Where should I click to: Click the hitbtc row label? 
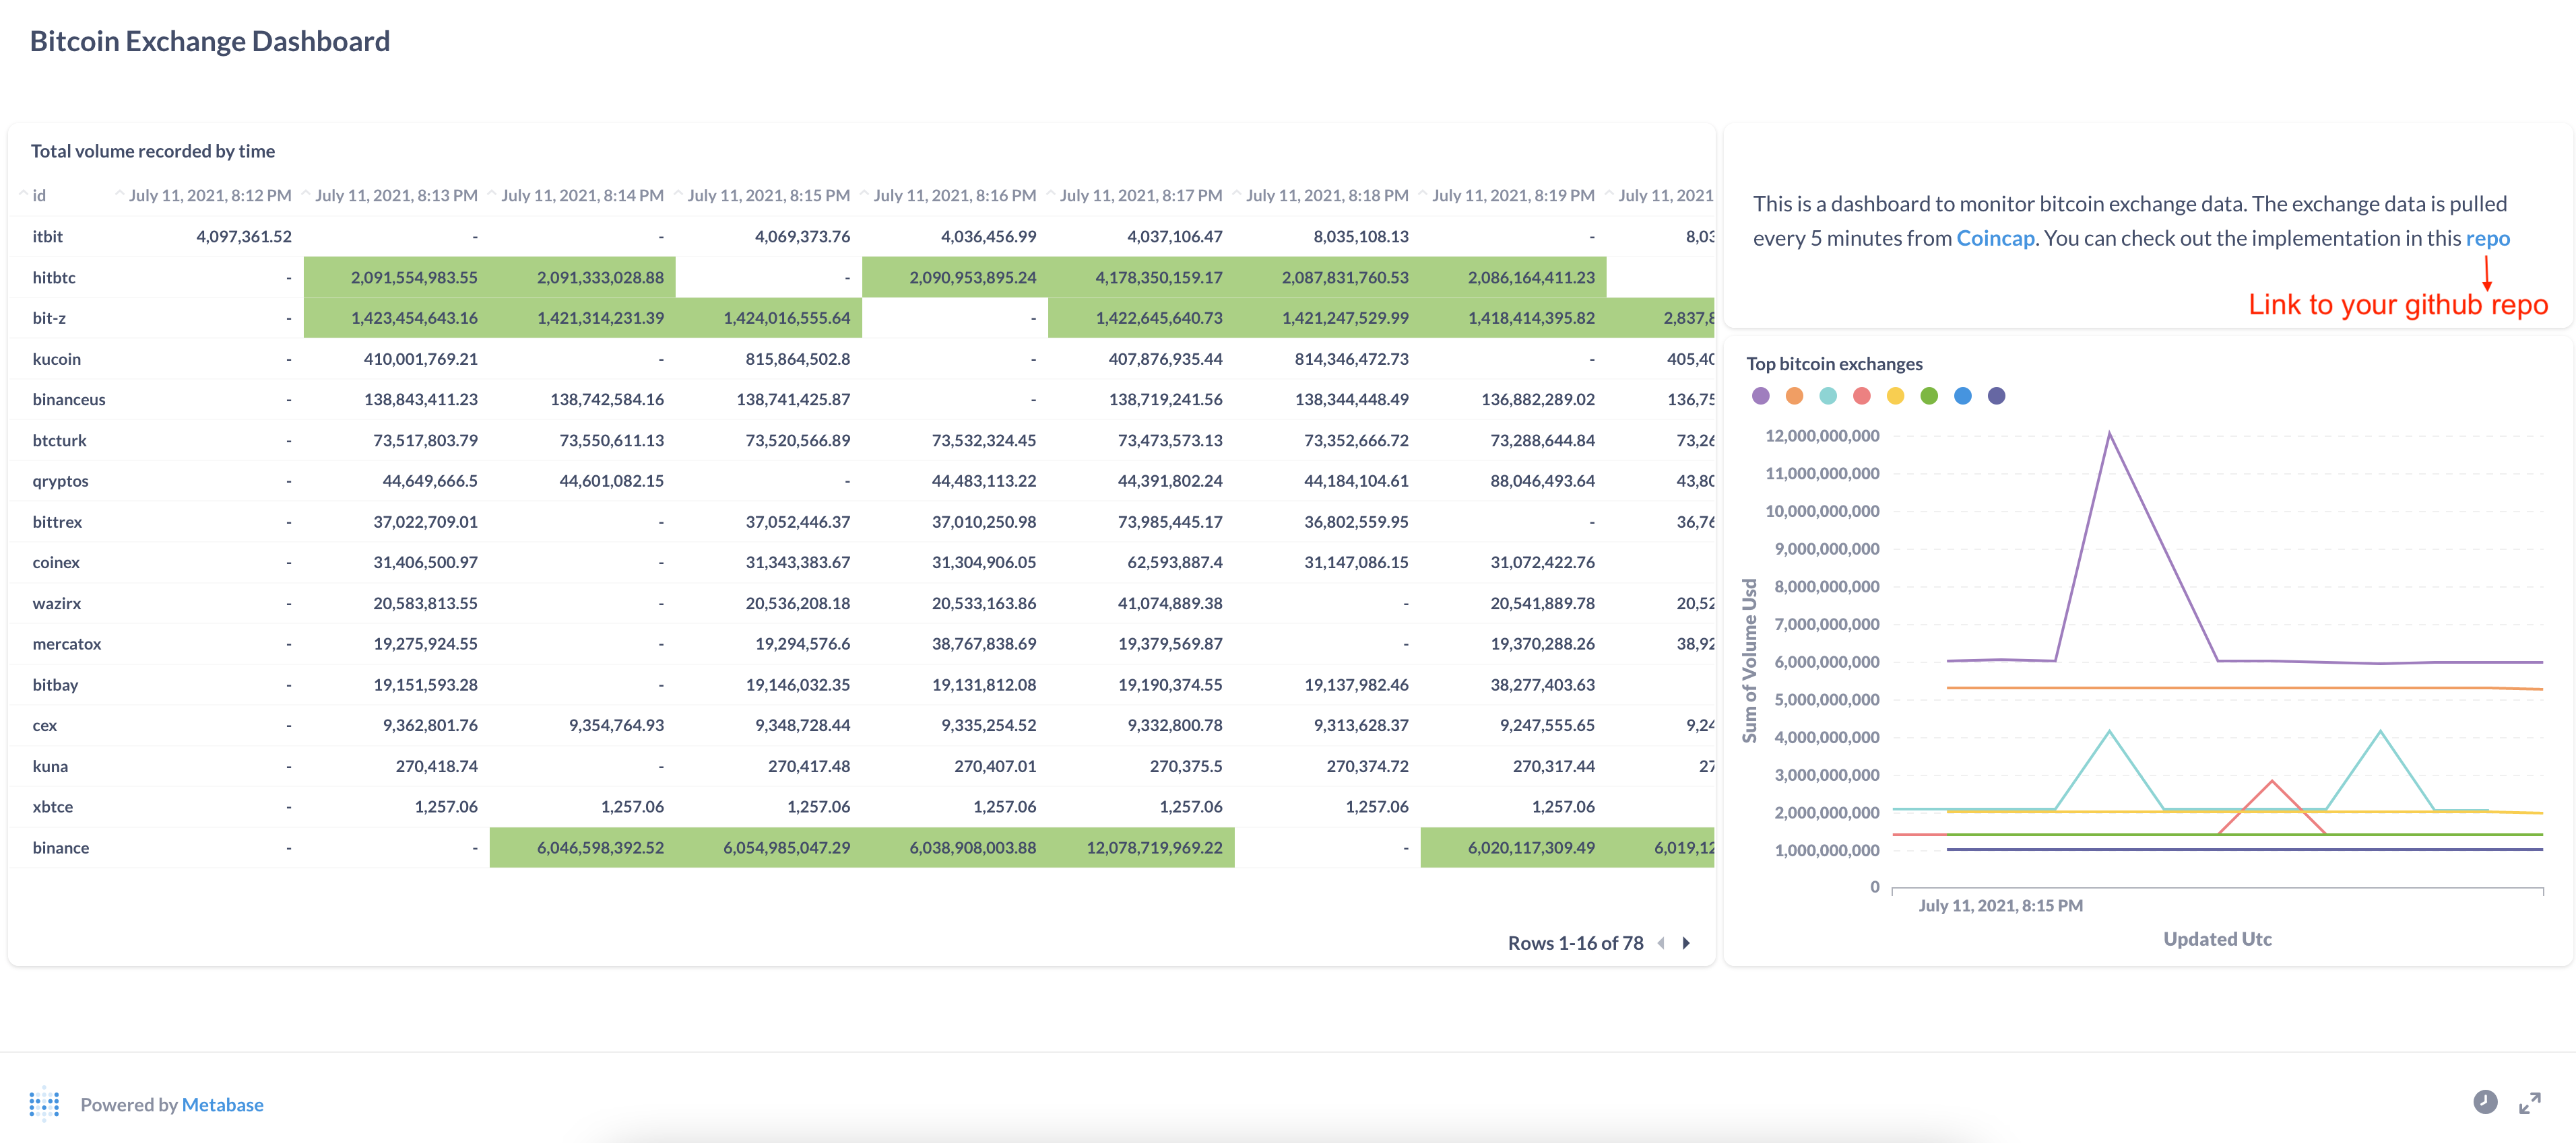click(54, 278)
